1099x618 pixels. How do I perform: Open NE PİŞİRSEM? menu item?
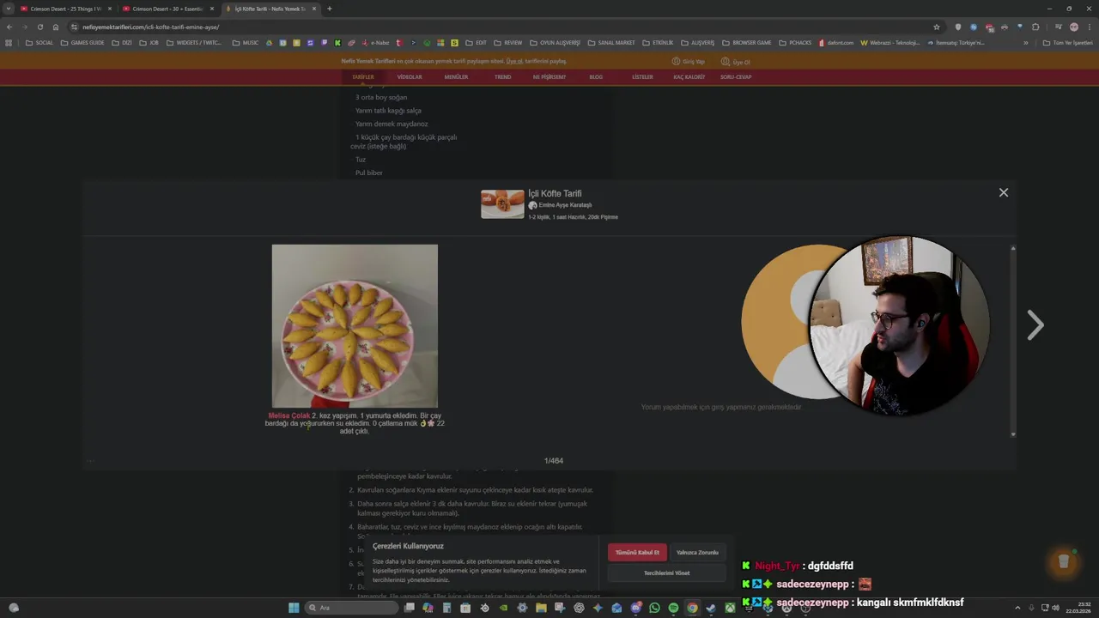pos(549,77)
